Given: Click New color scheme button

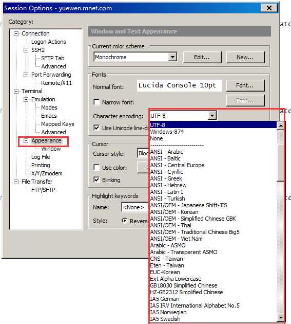Looking at the screenshot, I should coord(245,57).
